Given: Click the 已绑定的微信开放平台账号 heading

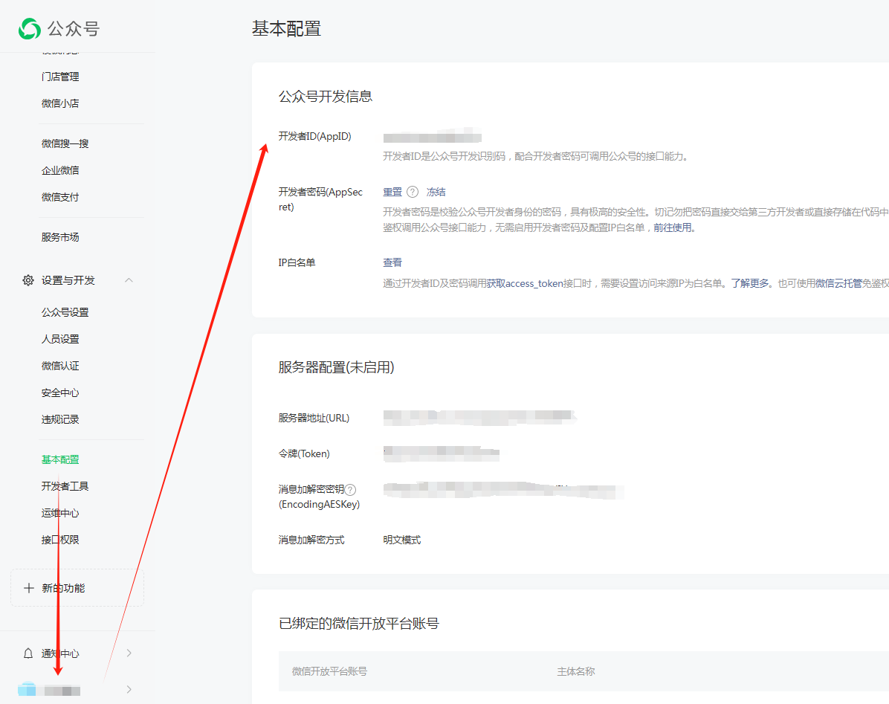Looking at the screenshot, I should 359,624.
